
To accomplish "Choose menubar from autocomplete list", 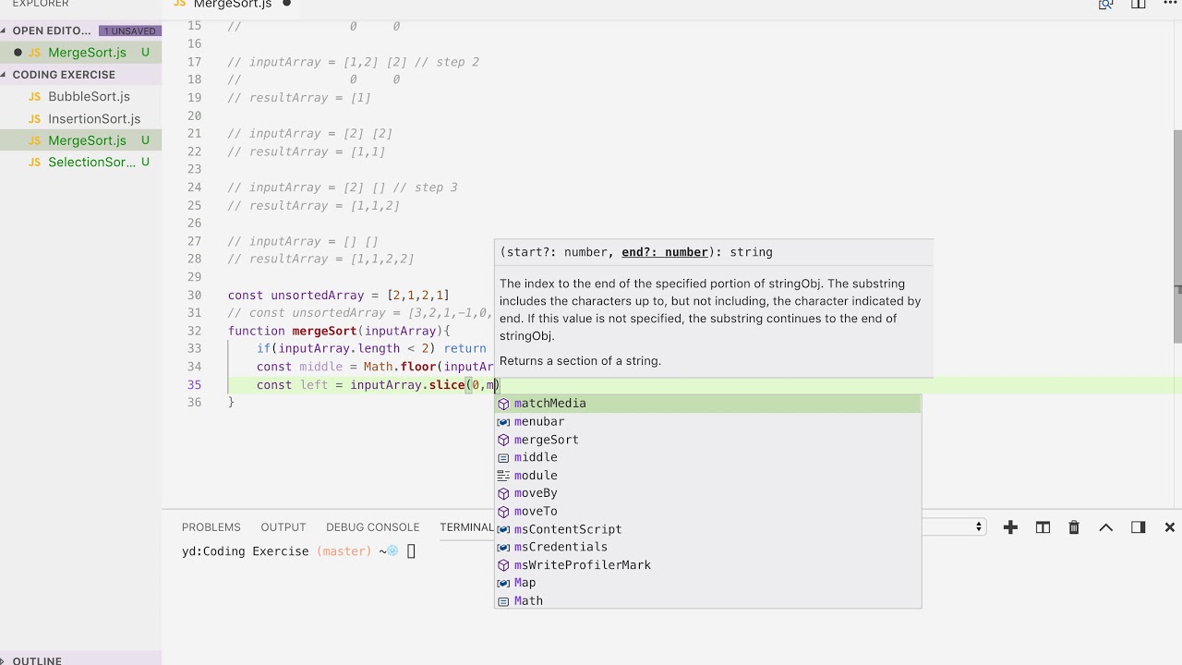I will (x=707, y=421).
